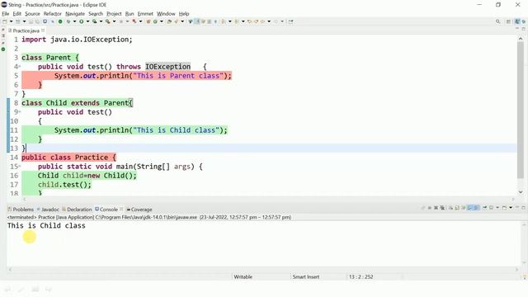Viewport: 528px width, 297px height.
Task: Open the Help menu
Action: pos(184,13)
